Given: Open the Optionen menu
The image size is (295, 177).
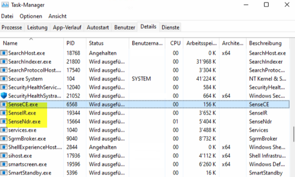Looking at the screenshot, I should 31,16.
